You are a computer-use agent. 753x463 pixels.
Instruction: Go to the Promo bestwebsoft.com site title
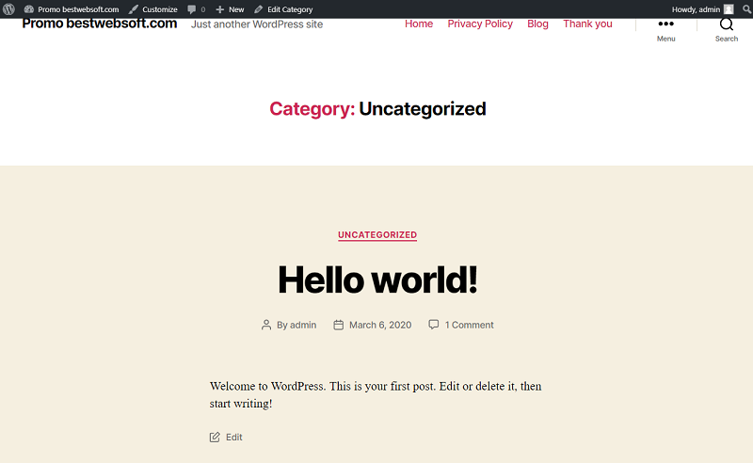coord(100,24)
